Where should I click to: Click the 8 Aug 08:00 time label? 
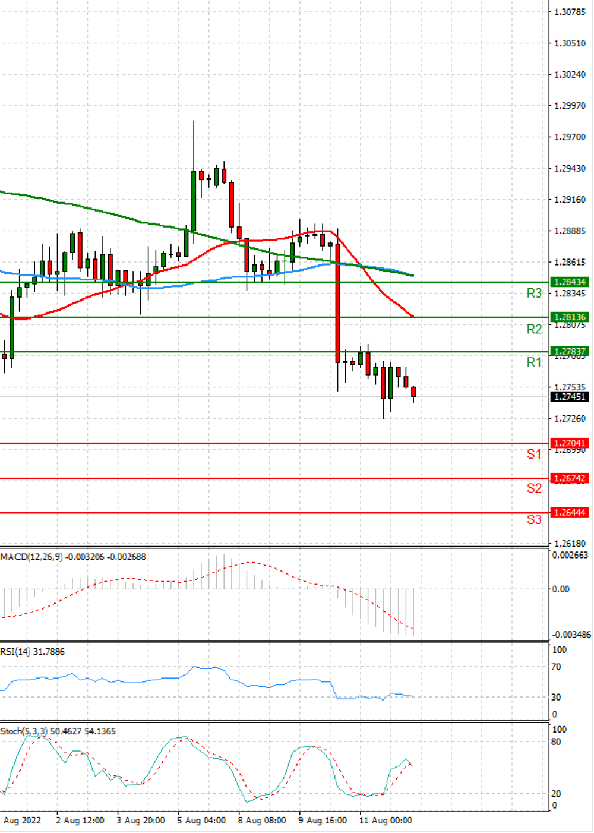262,821
